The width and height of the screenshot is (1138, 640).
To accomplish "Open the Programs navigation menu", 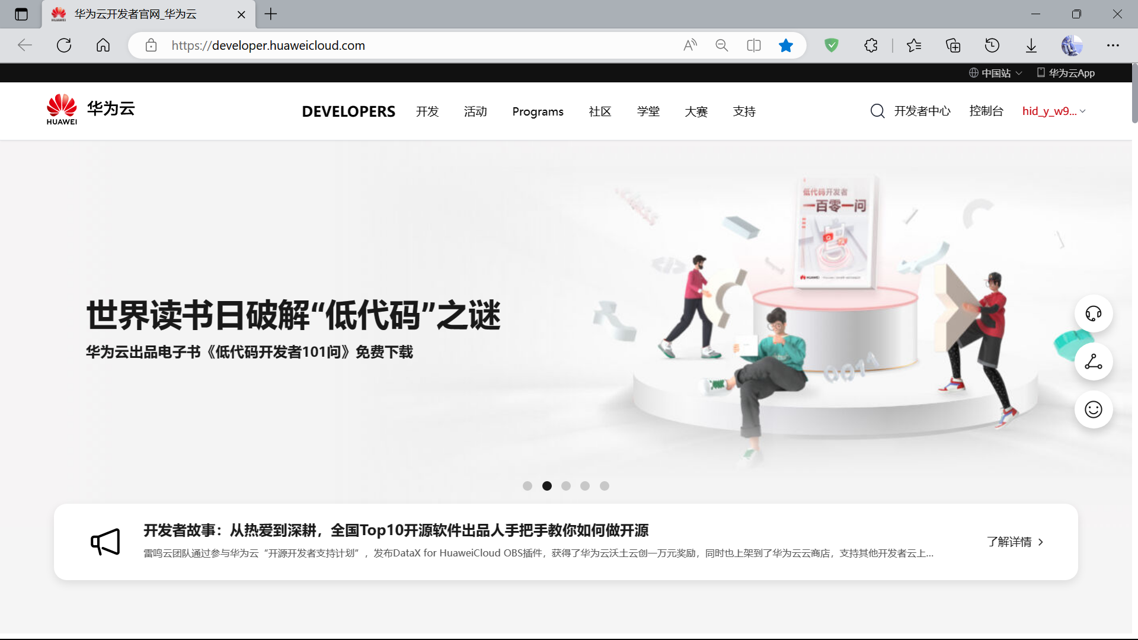I will pyautogui.click(x=538, y=111).
